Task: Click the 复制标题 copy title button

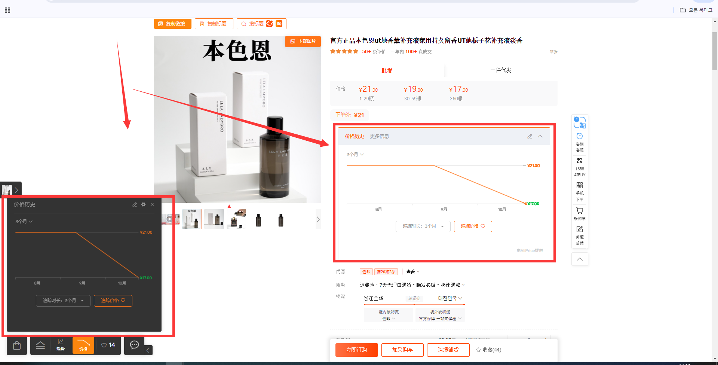Action: (x=214, y=24)
